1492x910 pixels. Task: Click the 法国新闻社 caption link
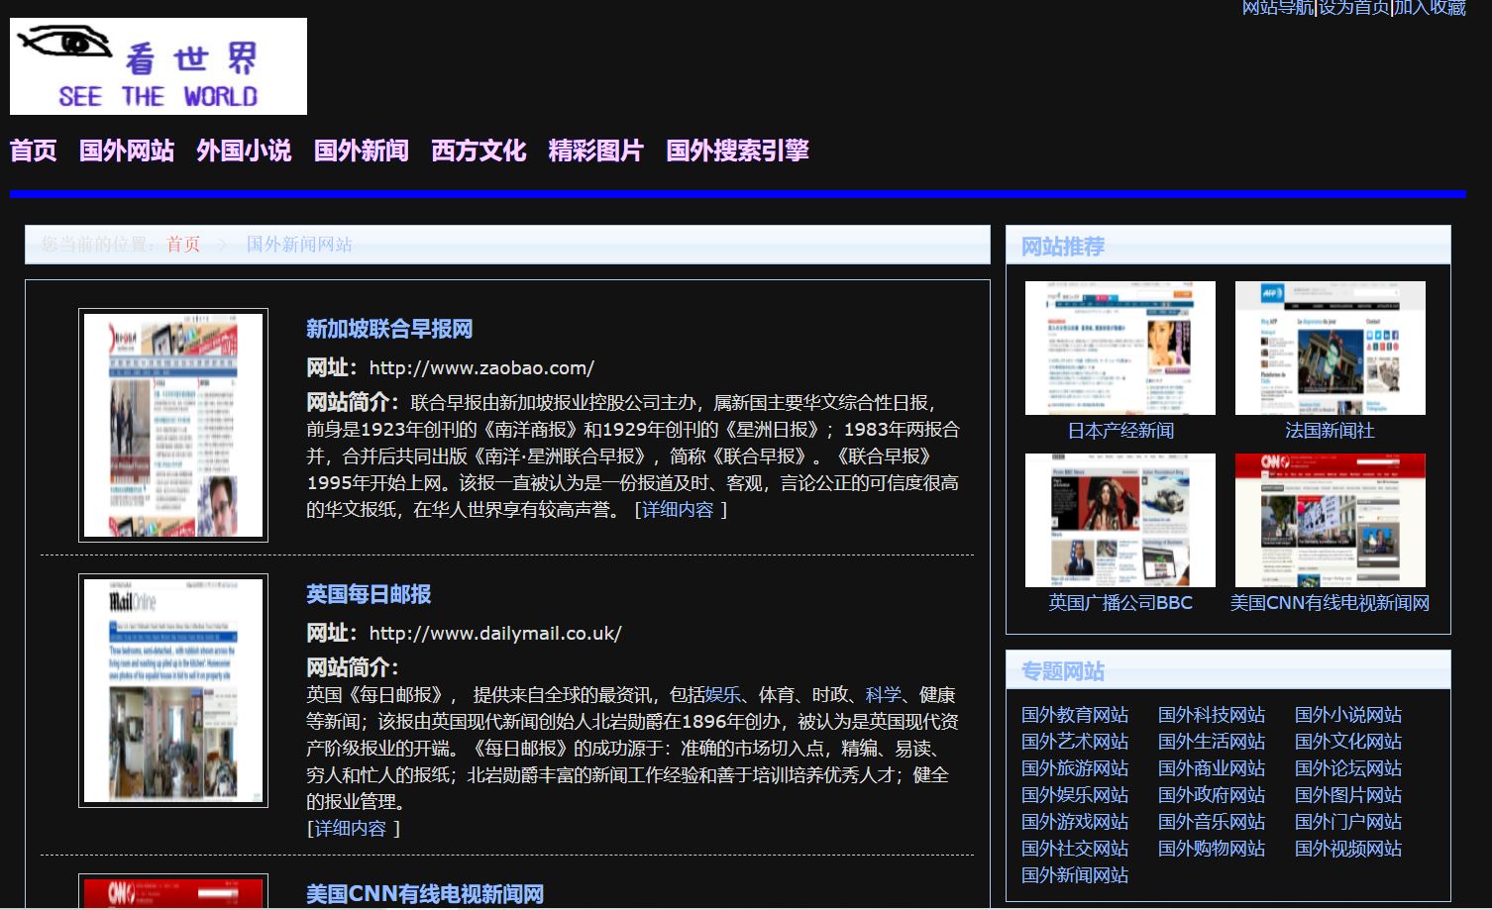(1330, 431)
